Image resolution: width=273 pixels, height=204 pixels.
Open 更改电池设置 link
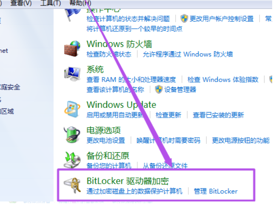pos(106,140)
